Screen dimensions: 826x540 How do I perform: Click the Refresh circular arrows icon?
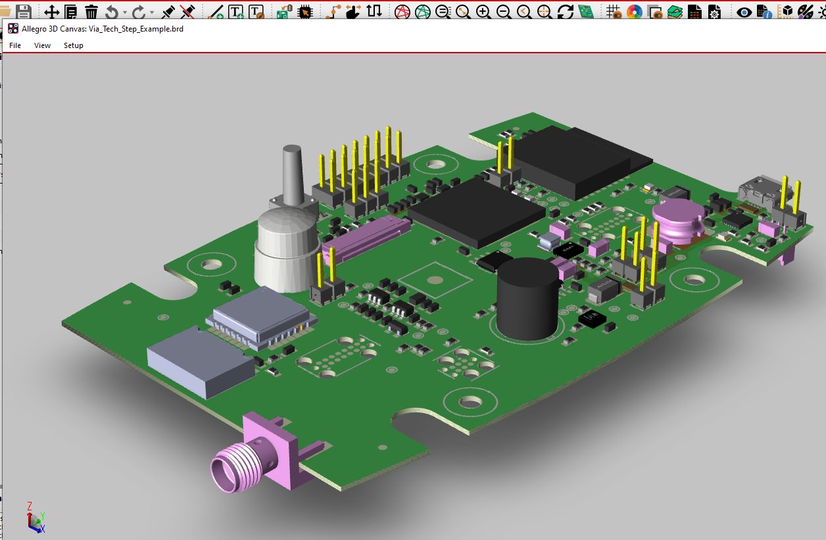565,11
